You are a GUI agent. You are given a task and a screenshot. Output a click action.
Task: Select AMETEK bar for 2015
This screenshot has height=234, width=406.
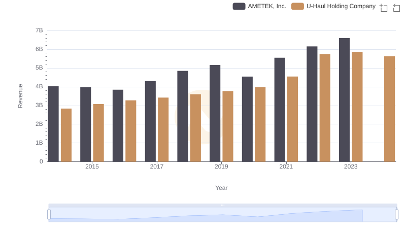(85, 124)
